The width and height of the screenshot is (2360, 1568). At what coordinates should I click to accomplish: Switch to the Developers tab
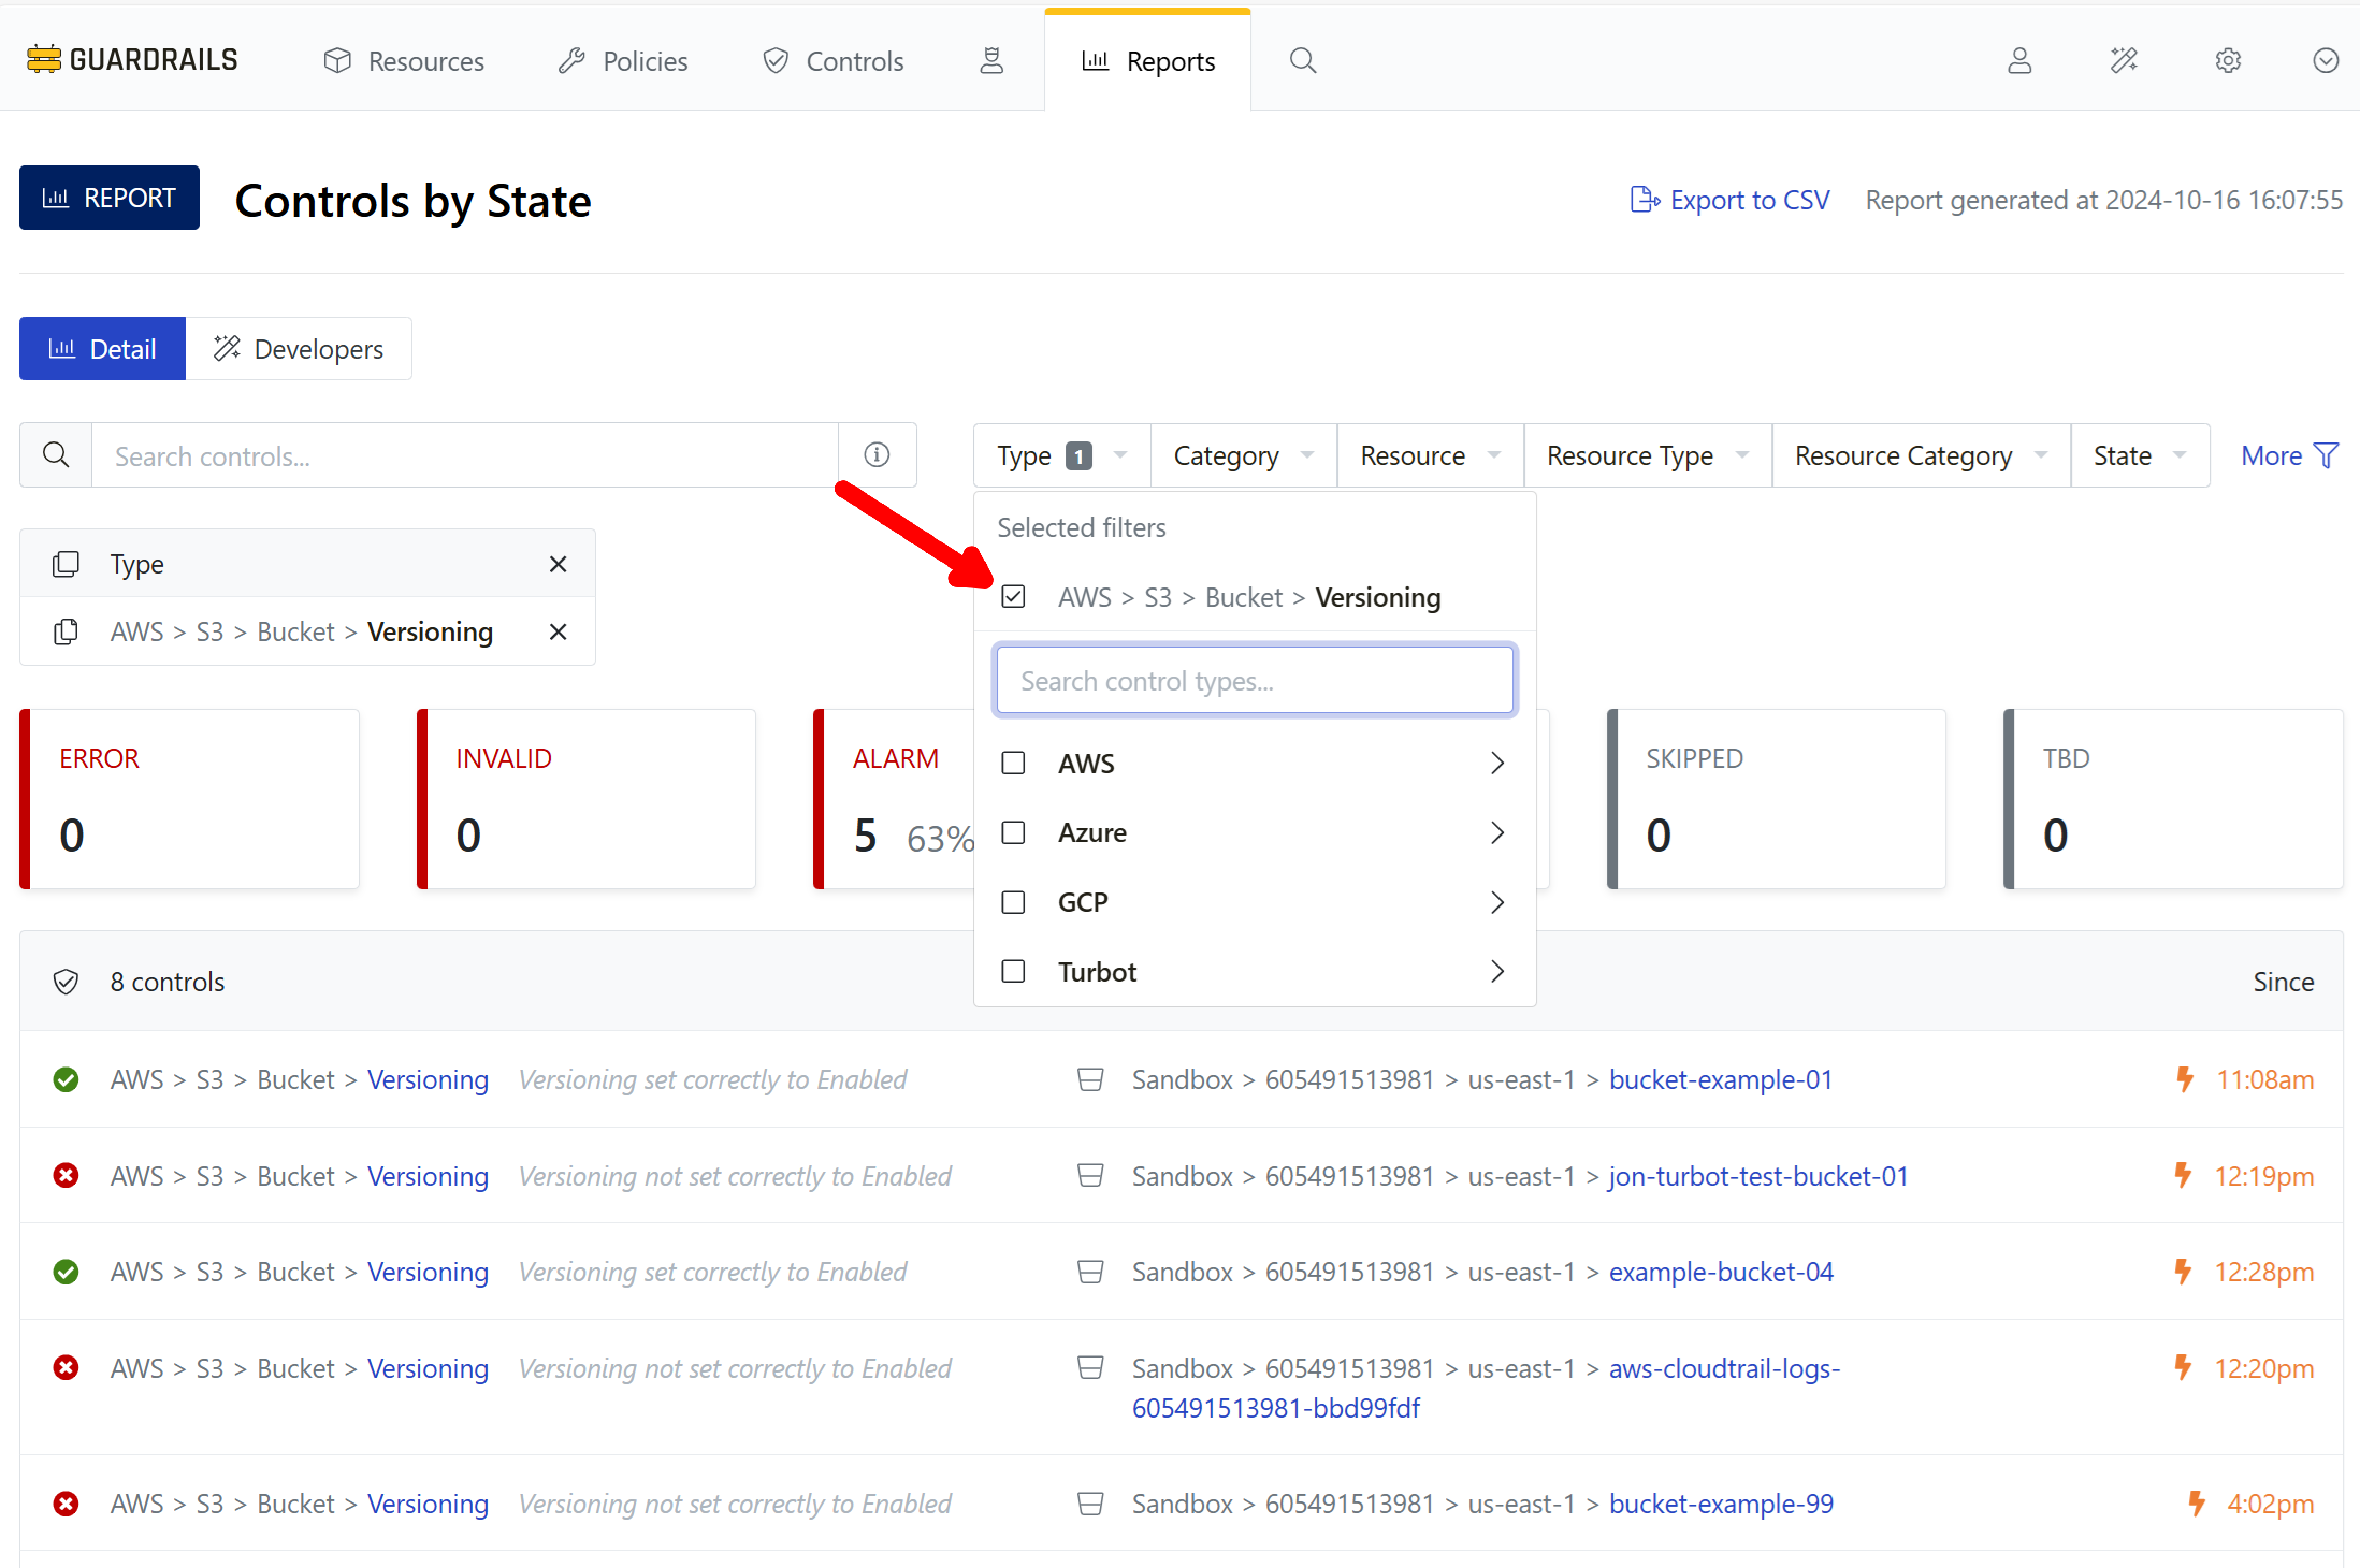298,349
